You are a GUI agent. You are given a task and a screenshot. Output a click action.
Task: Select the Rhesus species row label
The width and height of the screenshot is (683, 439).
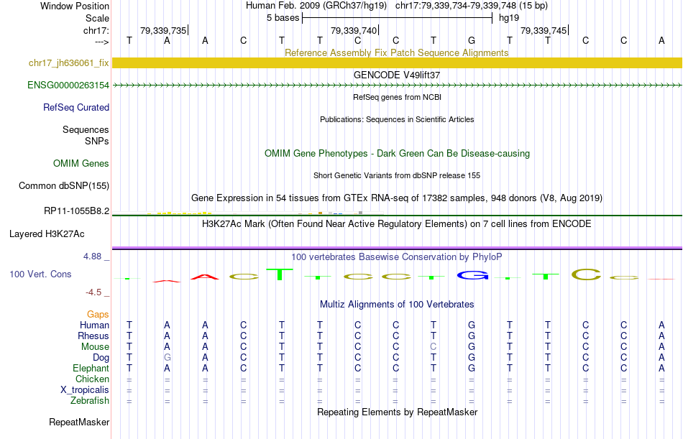93,336
